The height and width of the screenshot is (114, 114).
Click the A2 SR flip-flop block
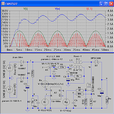56,93
